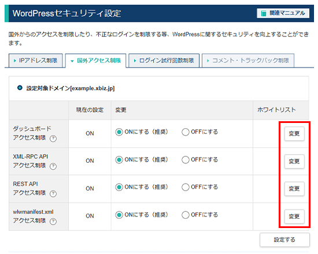Viewport: 318px width, 254px height.
Task: Click the wlwmanifest.xml row label
Action: pos(33,216)
